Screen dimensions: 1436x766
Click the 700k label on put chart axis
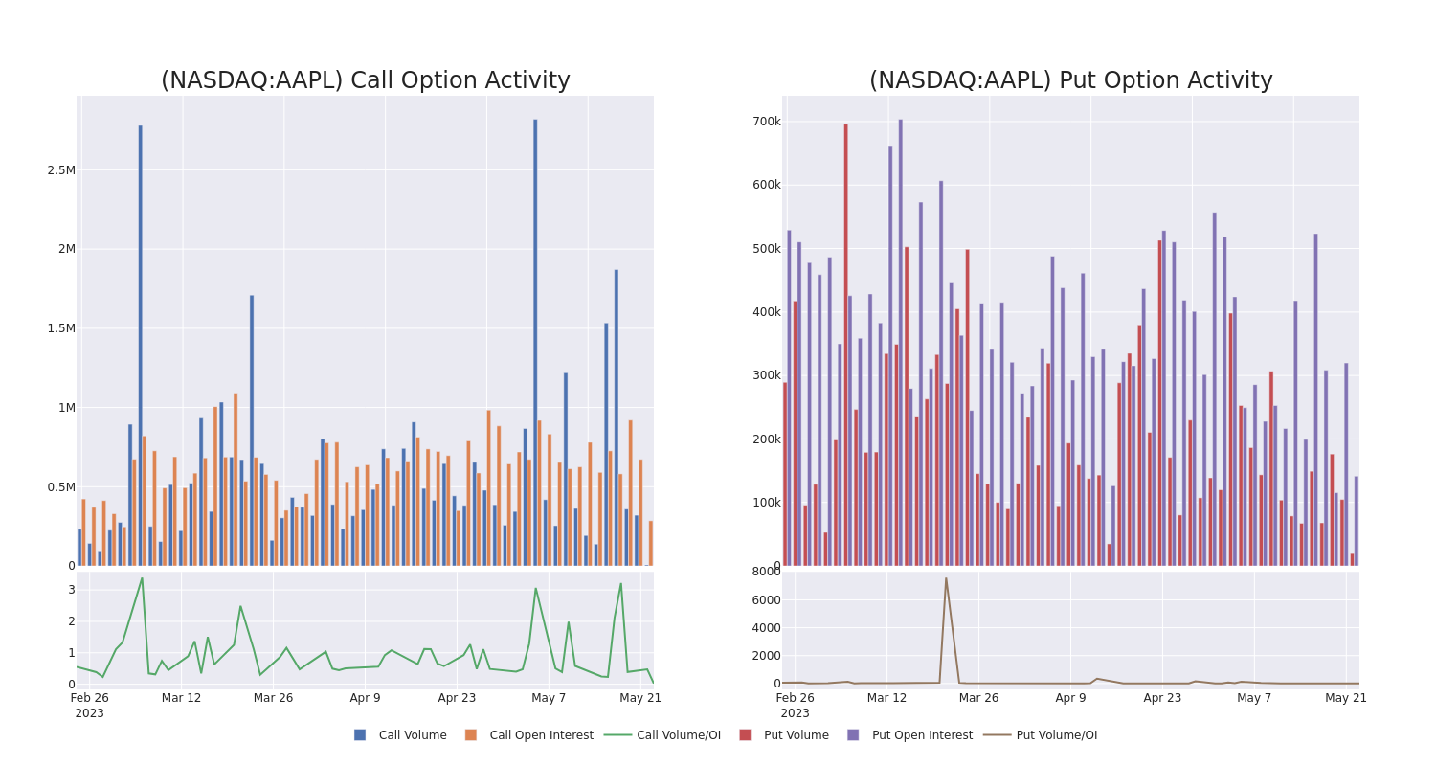pyautogui.click(x=766, y=122)
